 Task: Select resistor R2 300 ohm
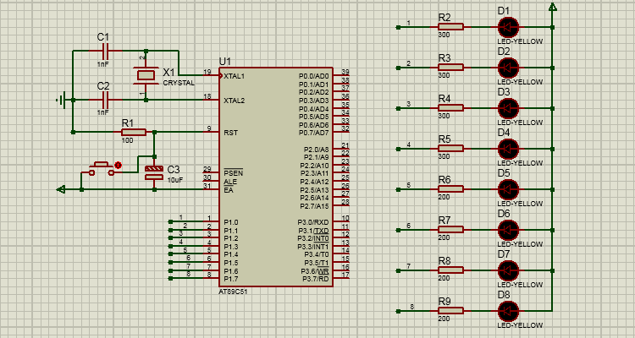point(450,27)
